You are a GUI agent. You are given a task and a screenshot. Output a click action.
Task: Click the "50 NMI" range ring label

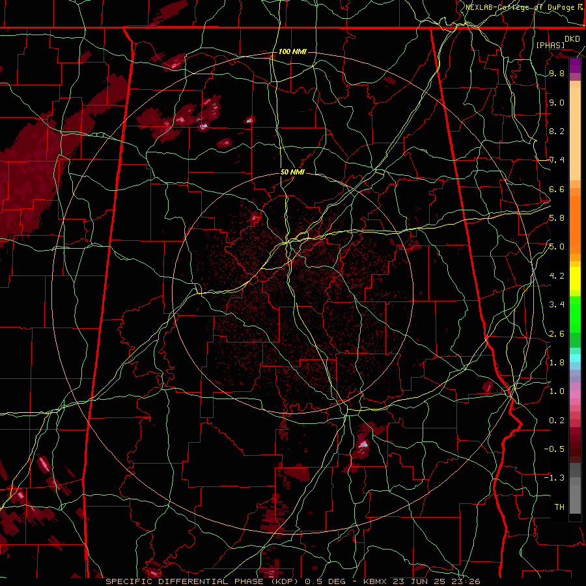pos(292,173)
